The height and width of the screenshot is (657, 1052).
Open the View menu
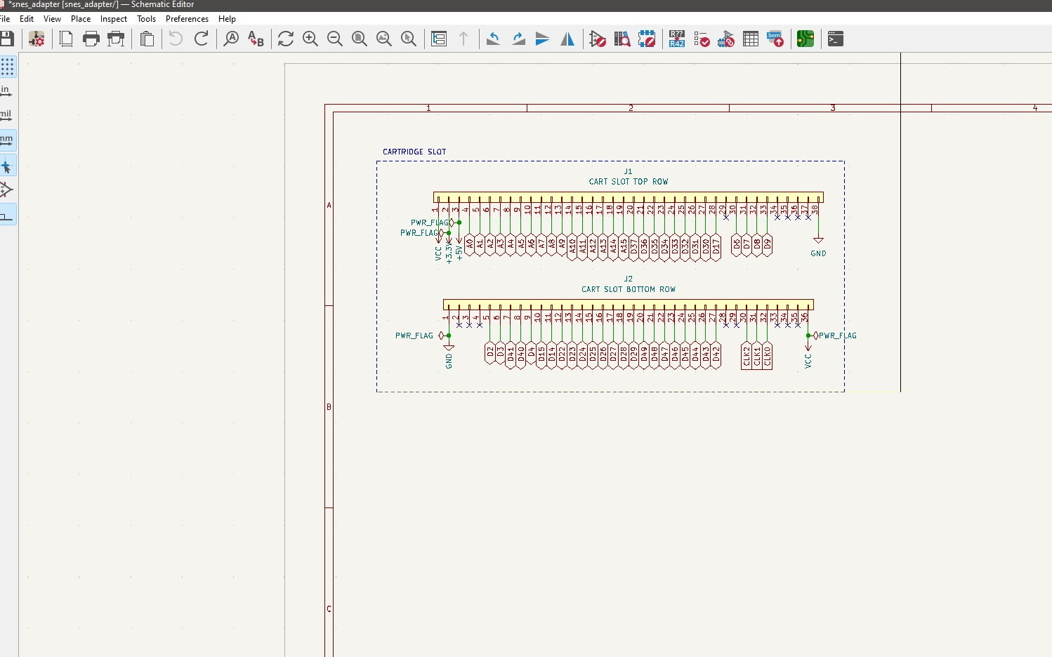click(52, 19)
